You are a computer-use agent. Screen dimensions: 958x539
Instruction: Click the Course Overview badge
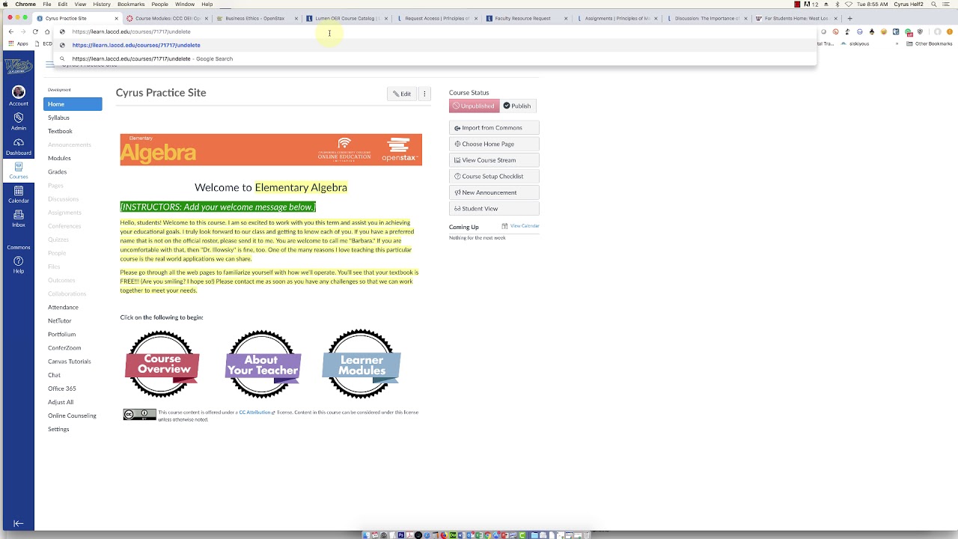click(162, 364)
